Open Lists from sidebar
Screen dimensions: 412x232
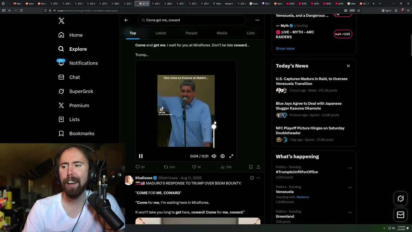[x=69, y=120]
